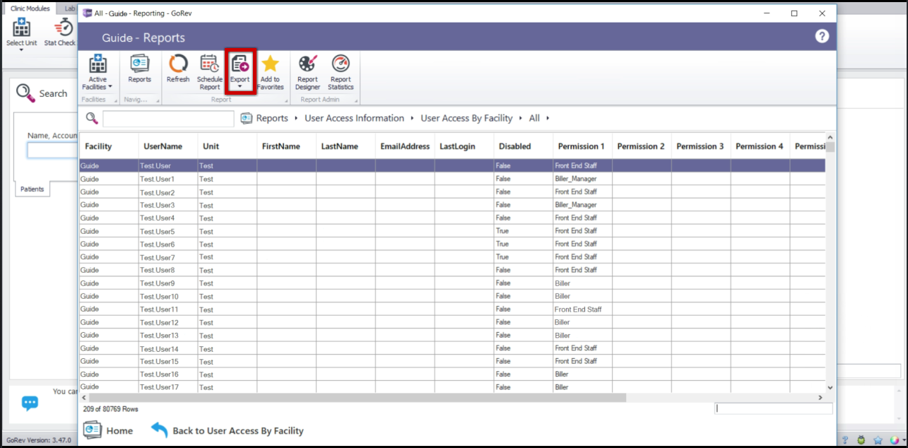Click the vertical scrollbar up arrow of the report grid

830,137
